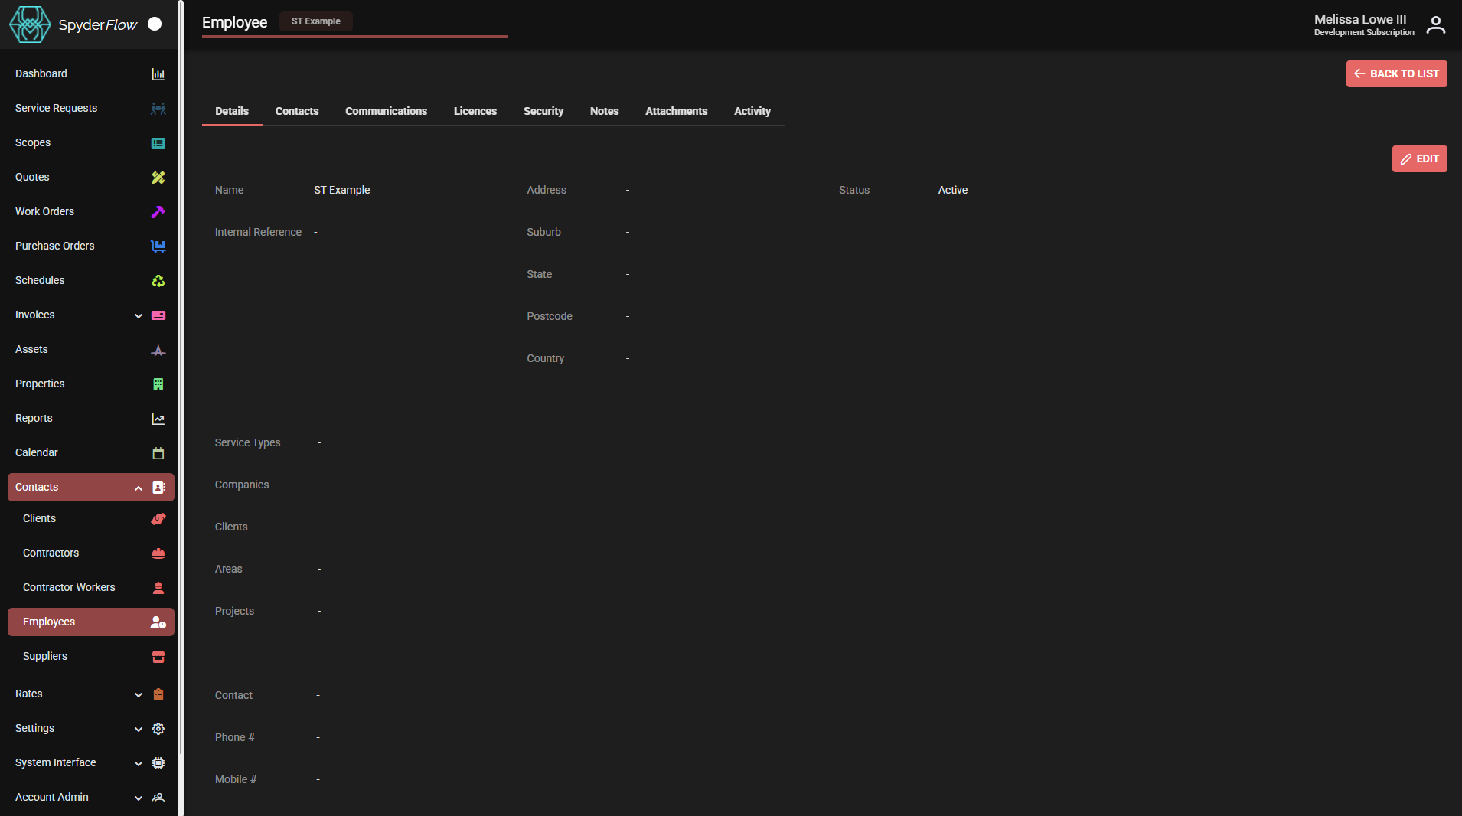Screen dimensions: 1462x816
Task: Select the Work Orders wrench icon
Action: 158,211
